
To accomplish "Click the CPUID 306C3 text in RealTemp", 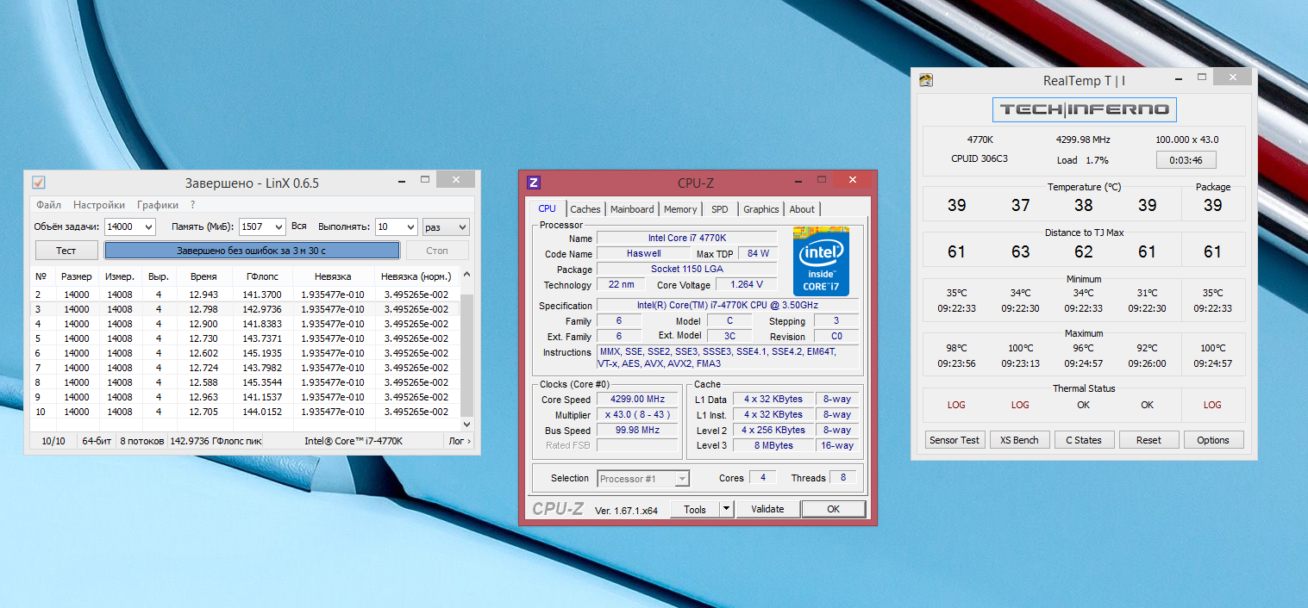I will 979,159.
